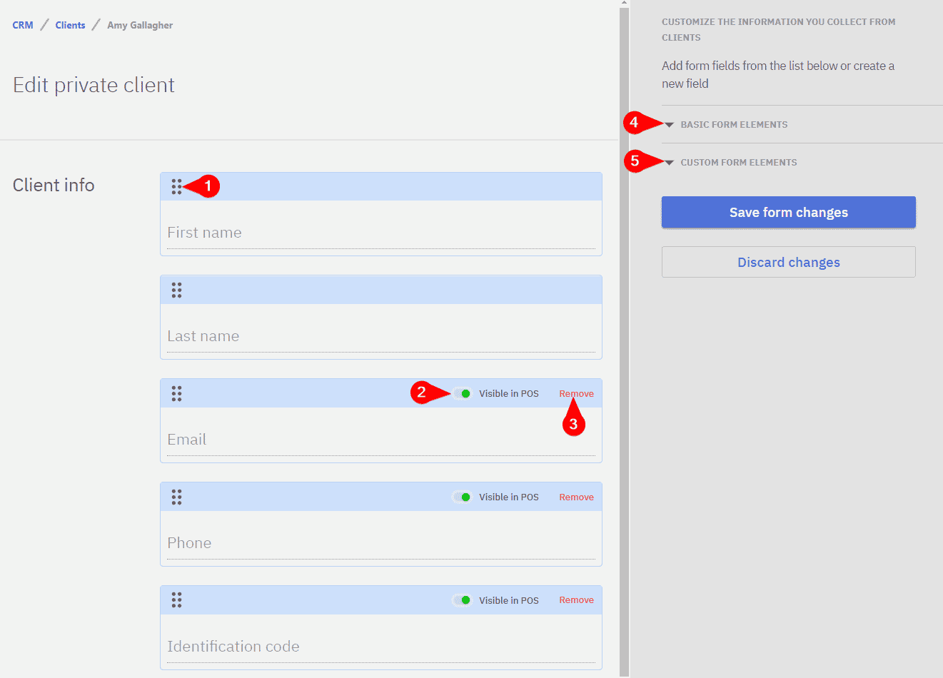The width and height of the screenshot is (943, 678).
Task: Remove the Email field
Action: coord(576,394)
